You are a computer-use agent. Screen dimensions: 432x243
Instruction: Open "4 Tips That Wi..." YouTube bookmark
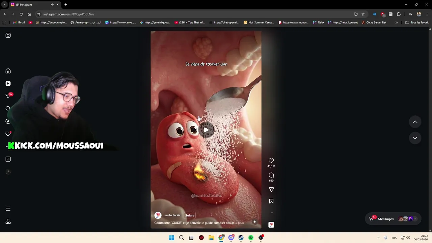click(x=190, y=23)
